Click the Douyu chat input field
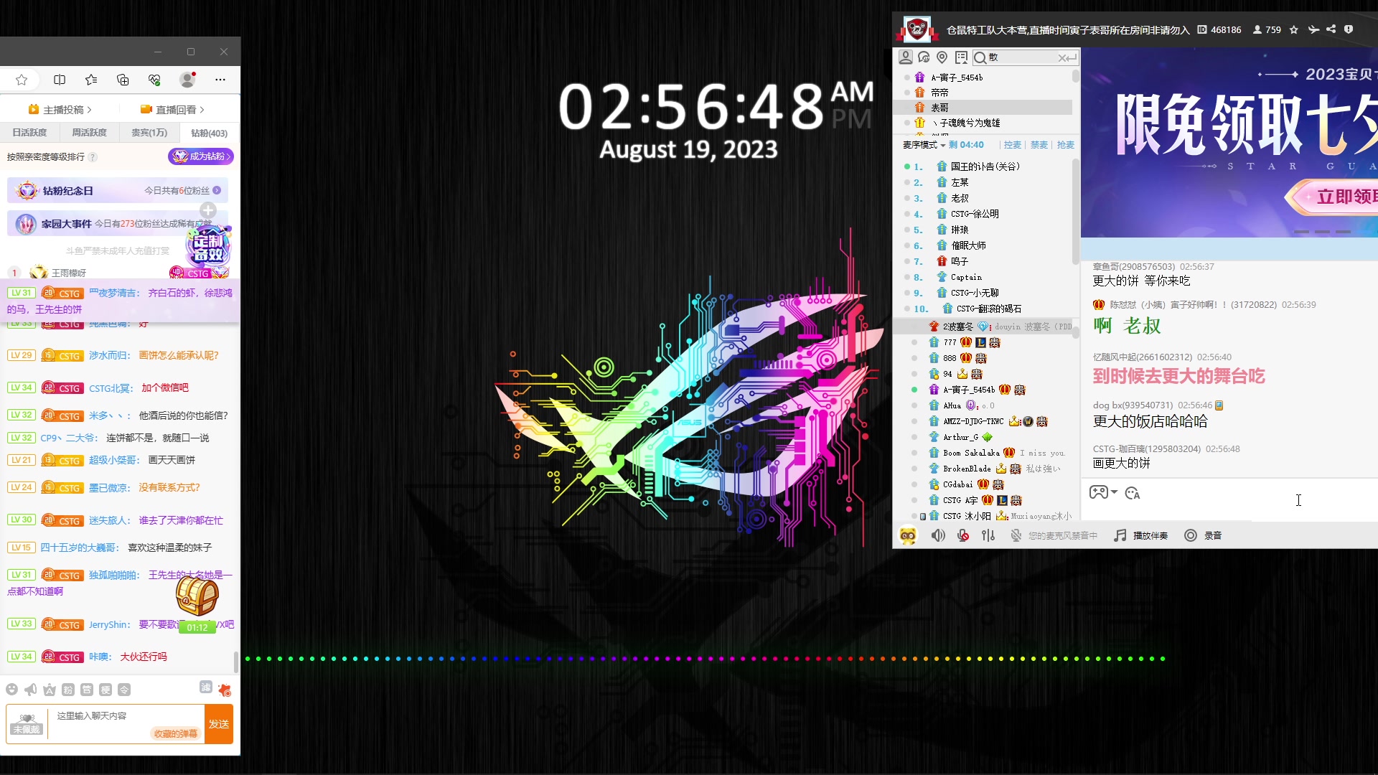 coord(126,716)
